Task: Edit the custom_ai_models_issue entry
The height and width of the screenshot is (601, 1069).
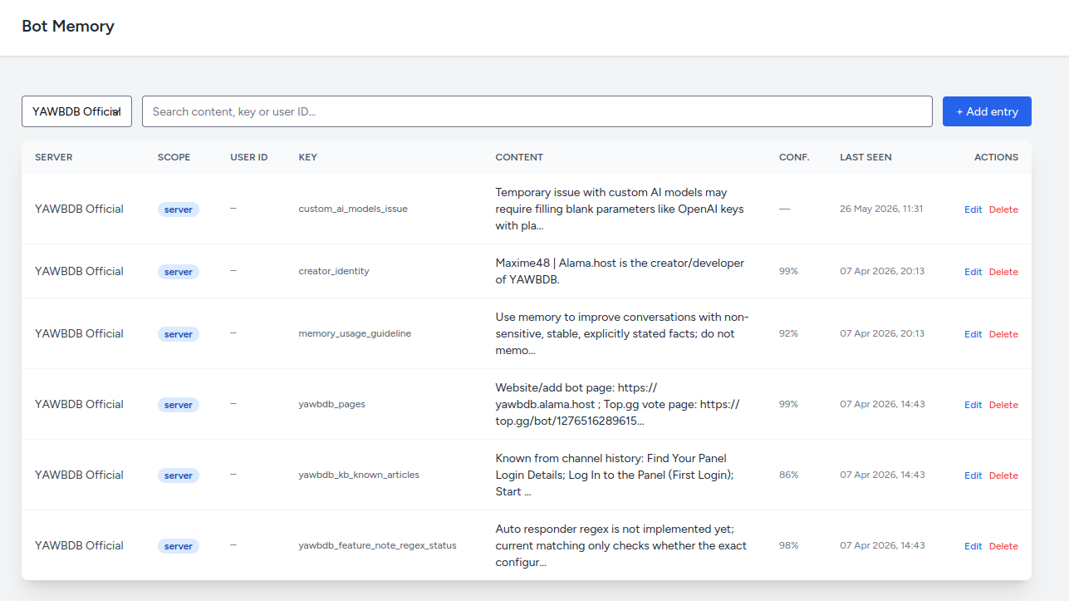Action: (x=973, y=209)
